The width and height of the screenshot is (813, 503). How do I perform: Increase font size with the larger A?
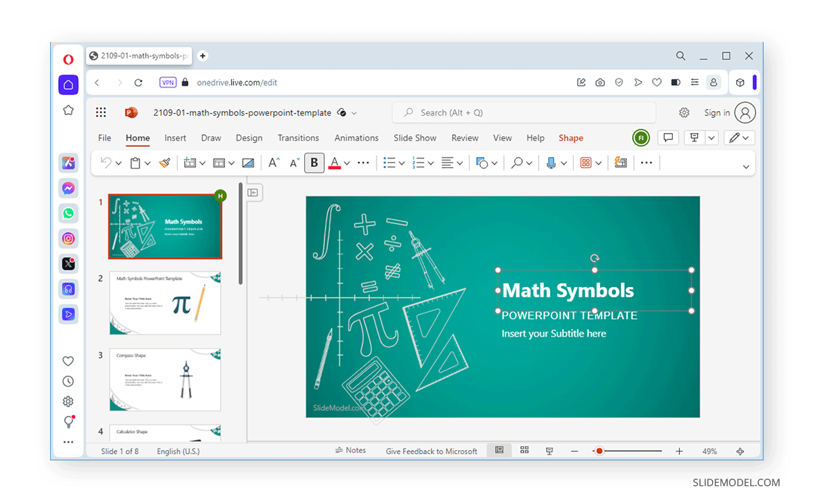tap(274, 162)
